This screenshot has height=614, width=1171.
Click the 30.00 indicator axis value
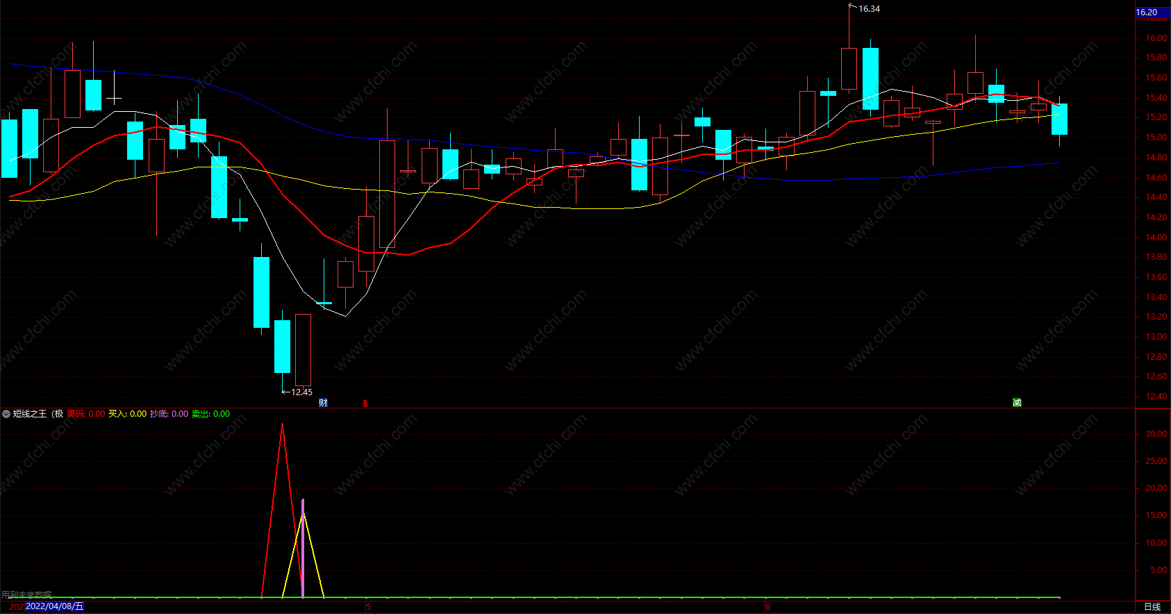(1156, 434)
